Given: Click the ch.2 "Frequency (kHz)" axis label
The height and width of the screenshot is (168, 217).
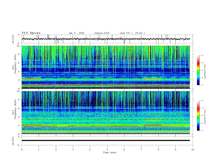Looking at the screenshot, I should tap(15, 109).
